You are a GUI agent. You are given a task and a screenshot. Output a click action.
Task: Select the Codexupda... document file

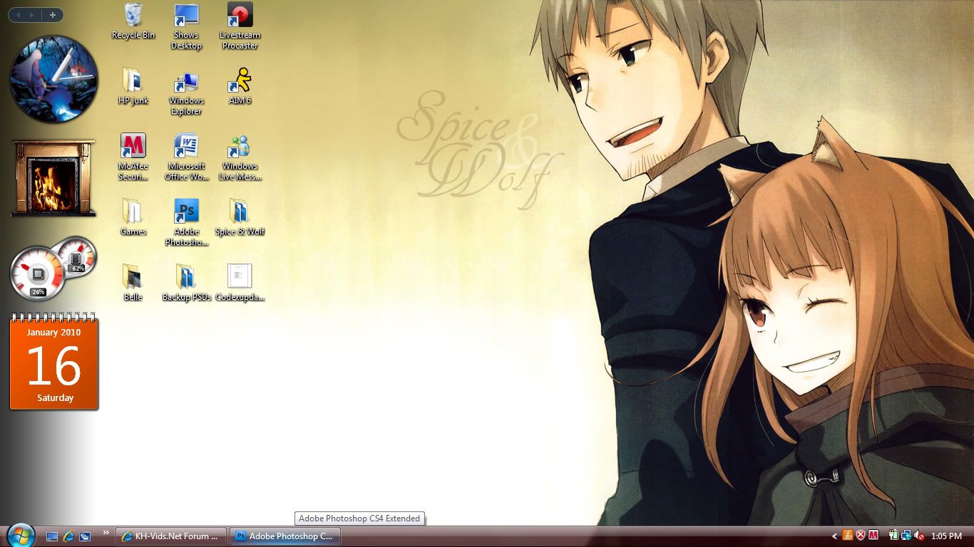(x=240, y=283)
